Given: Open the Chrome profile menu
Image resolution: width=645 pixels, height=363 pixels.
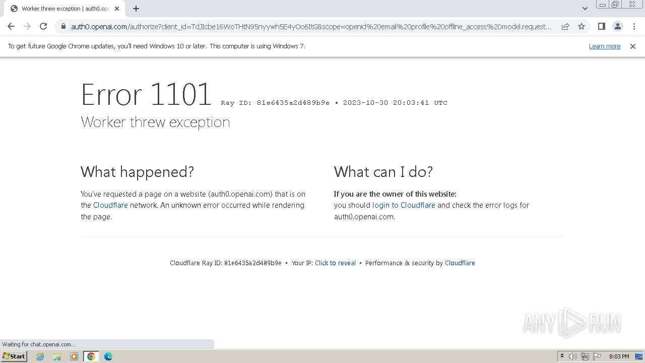Looking at the screenshot, I should coord(618,26).
